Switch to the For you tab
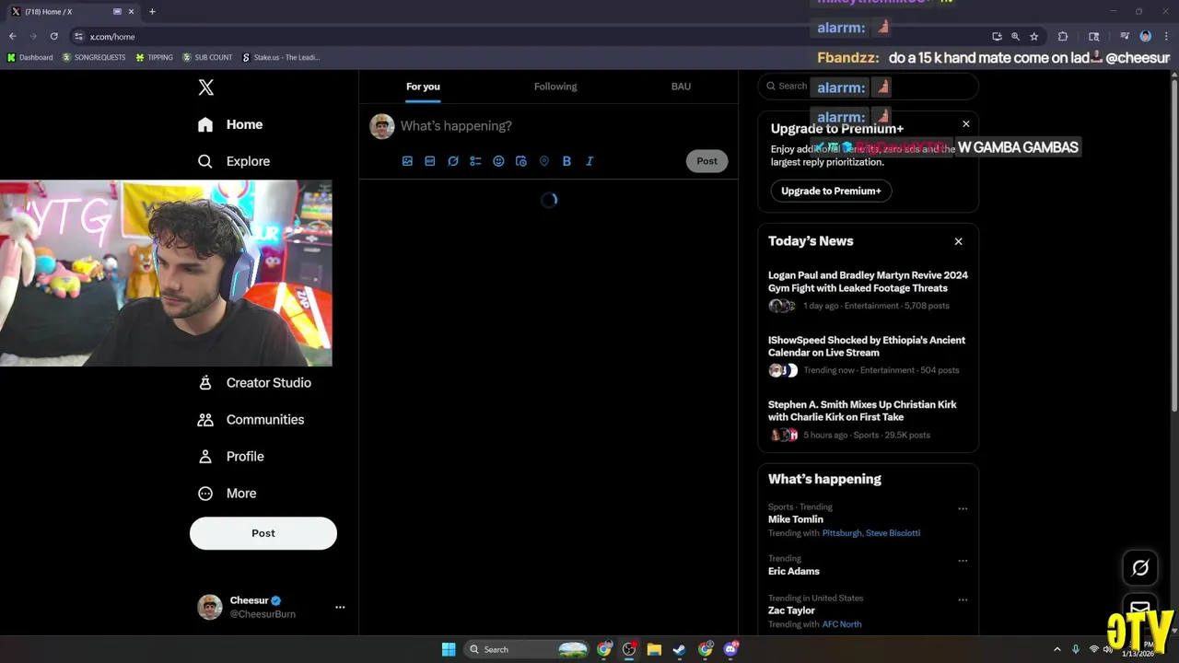This screenshot has width=1179, height=663. pyautogui.click(x=423, y=87)
